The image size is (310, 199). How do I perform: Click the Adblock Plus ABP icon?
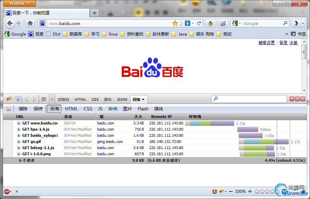click(7, 191)
